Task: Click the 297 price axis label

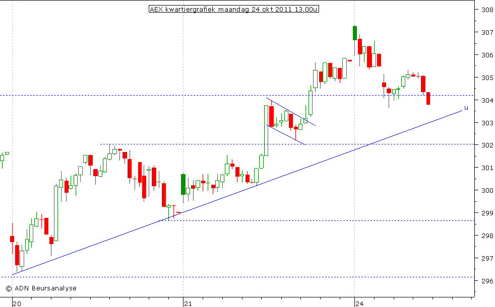Action: point(487,259)
